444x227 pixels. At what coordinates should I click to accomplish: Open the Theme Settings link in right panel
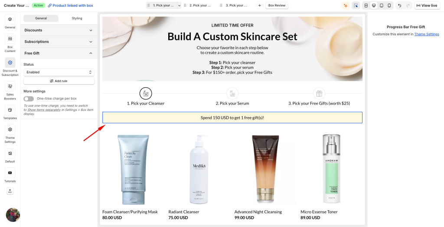427,34
